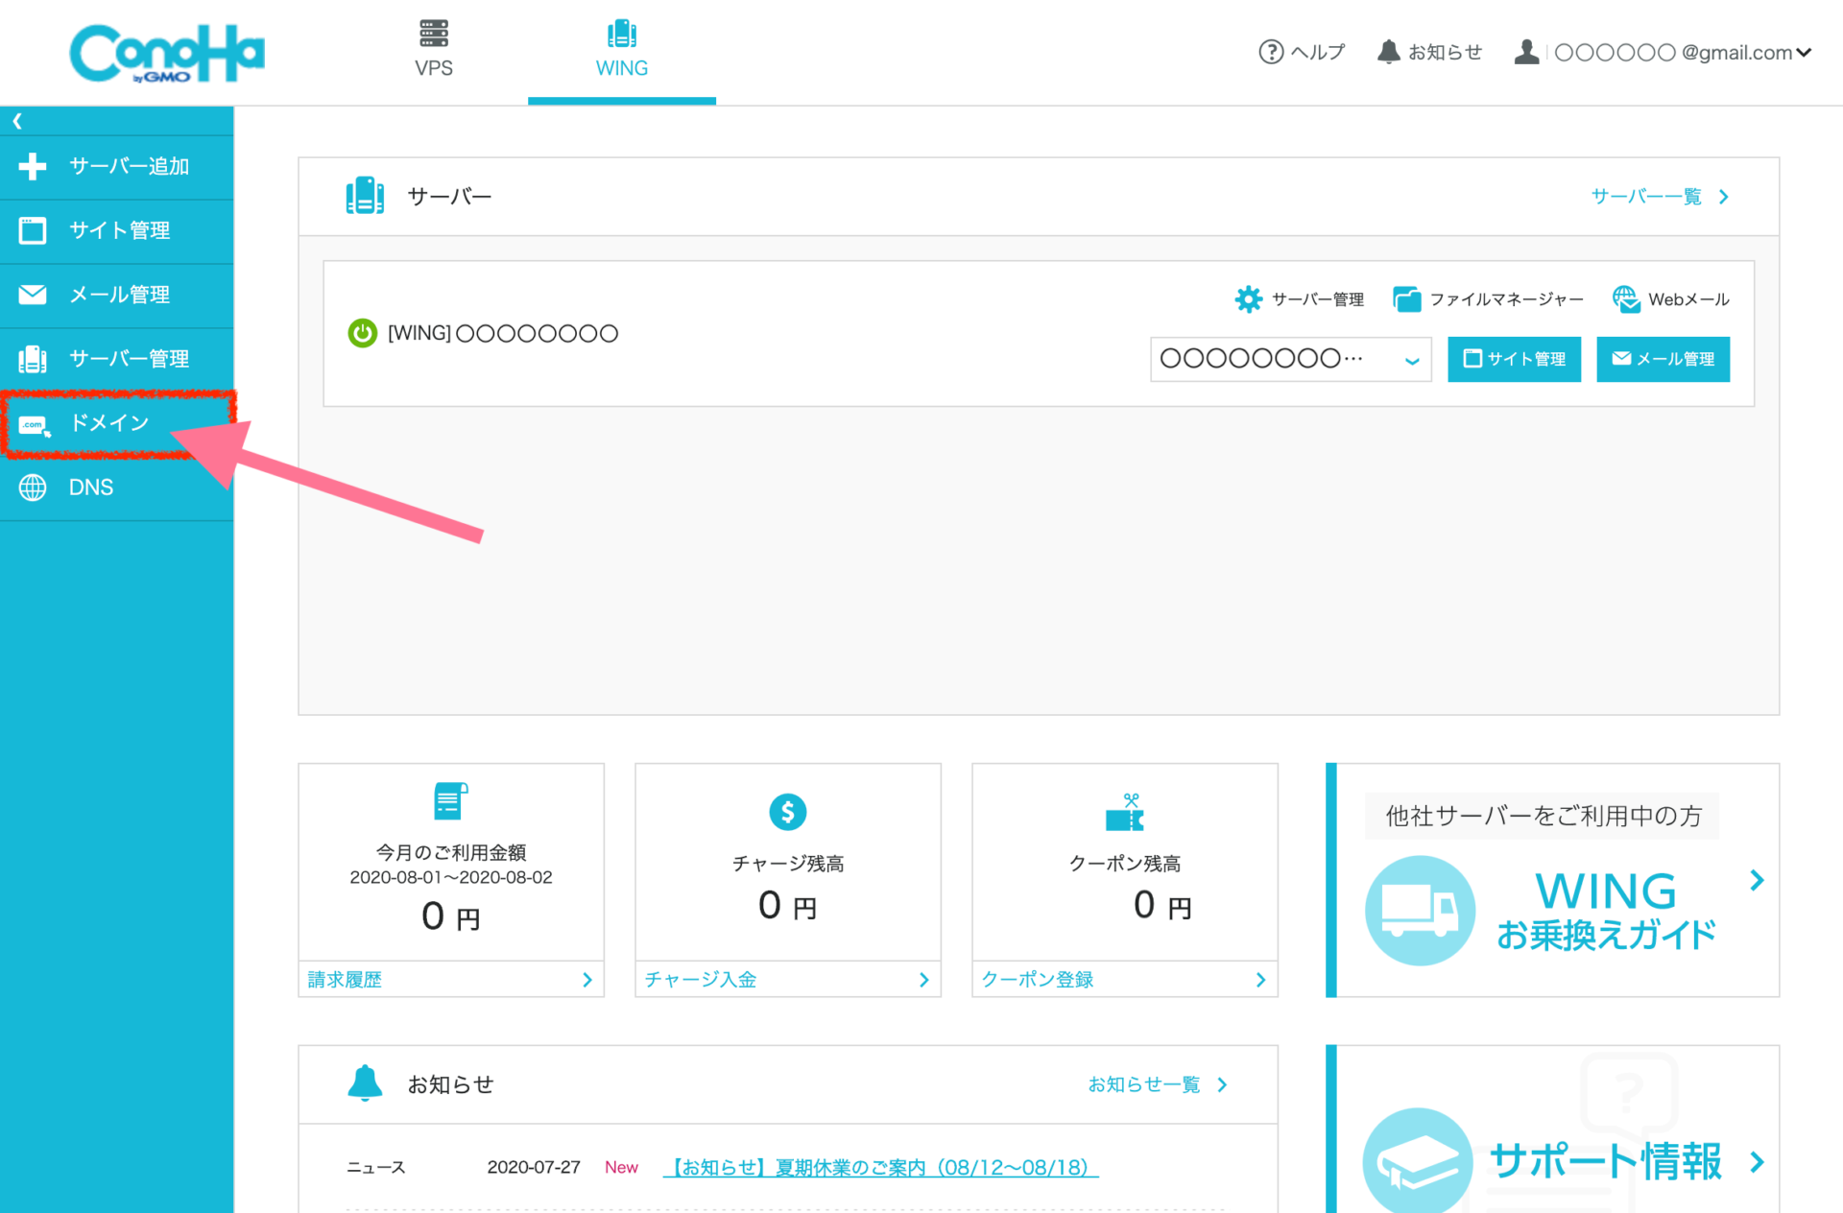Open the サーバー管理 link in server card
1843x1213 pixels.
pos(1318,299)
